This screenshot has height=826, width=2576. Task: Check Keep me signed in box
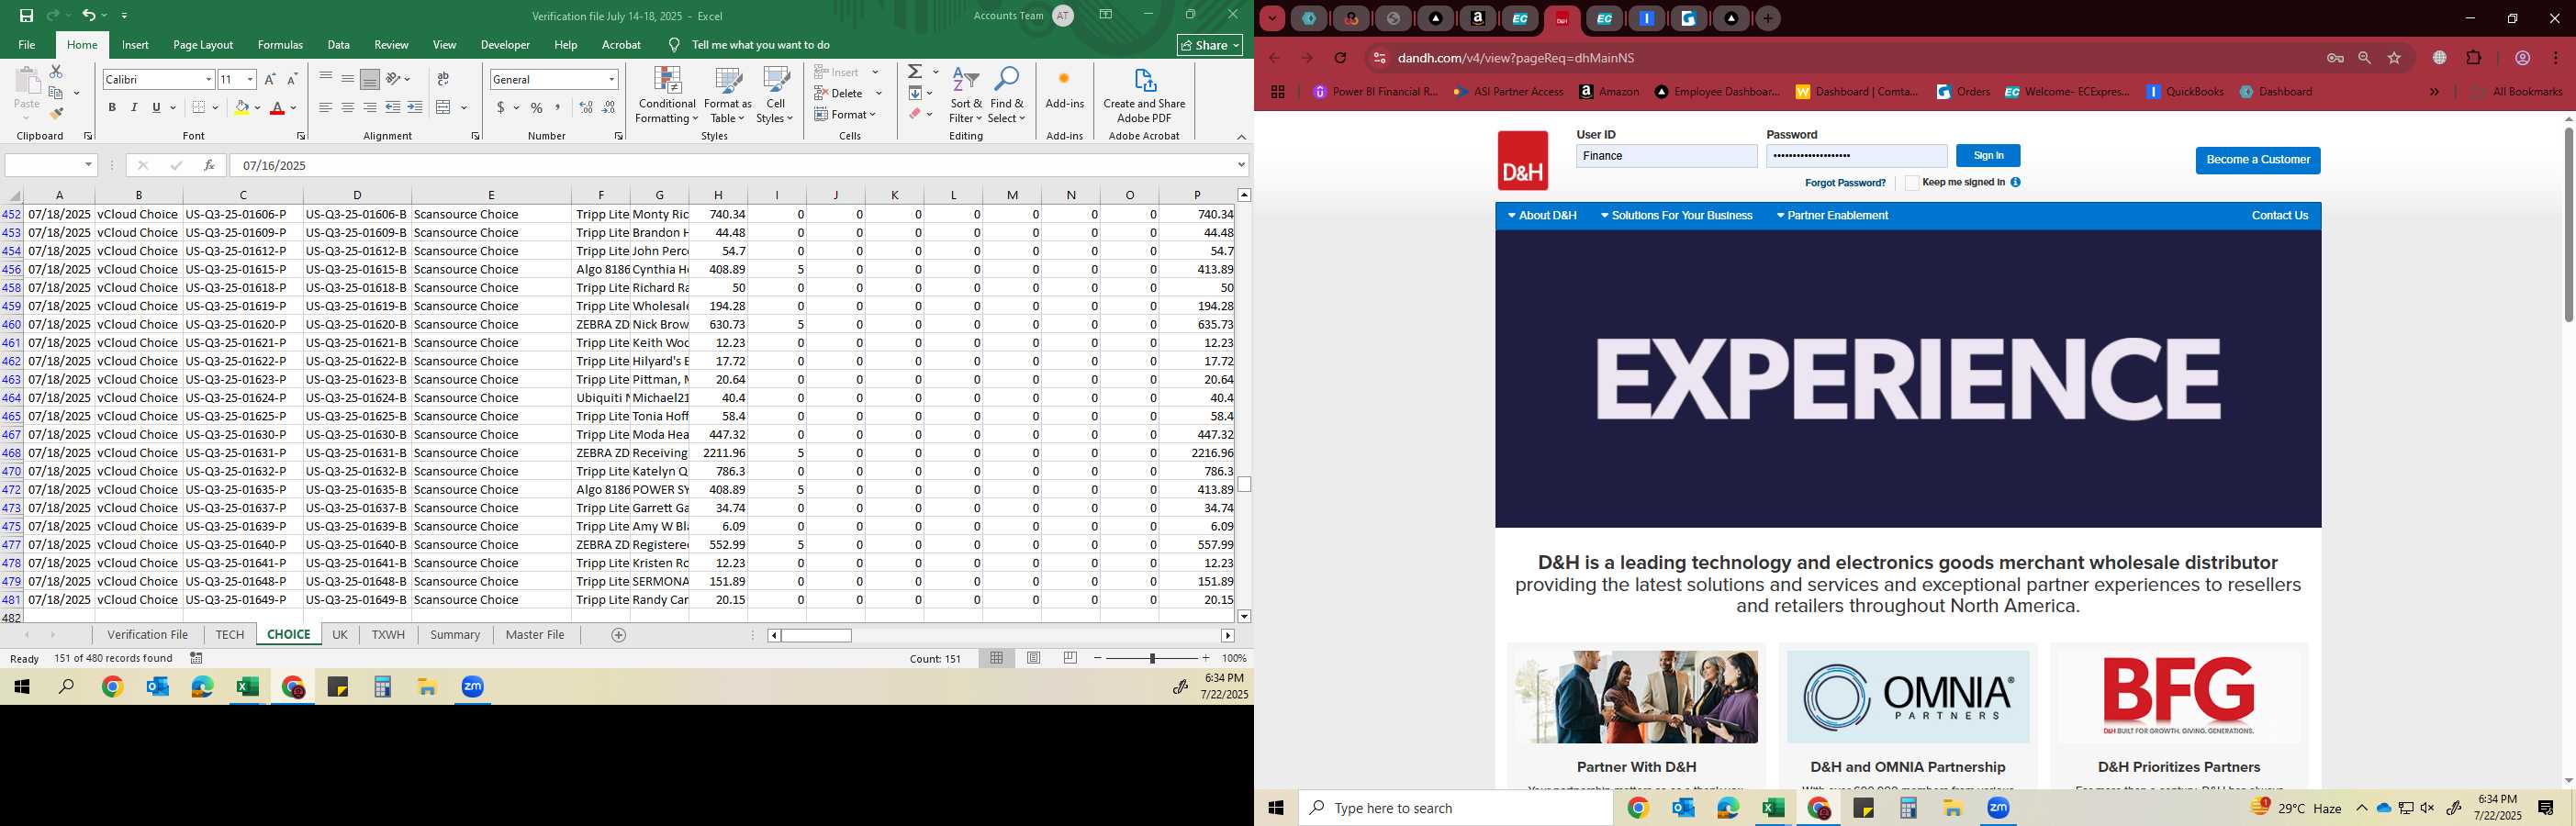pyautogui.click(x=1912, y=182)
